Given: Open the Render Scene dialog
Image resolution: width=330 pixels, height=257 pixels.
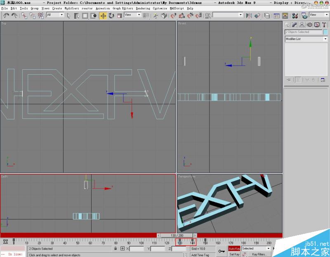Looking at the screenshot, I should pos(305,15).
